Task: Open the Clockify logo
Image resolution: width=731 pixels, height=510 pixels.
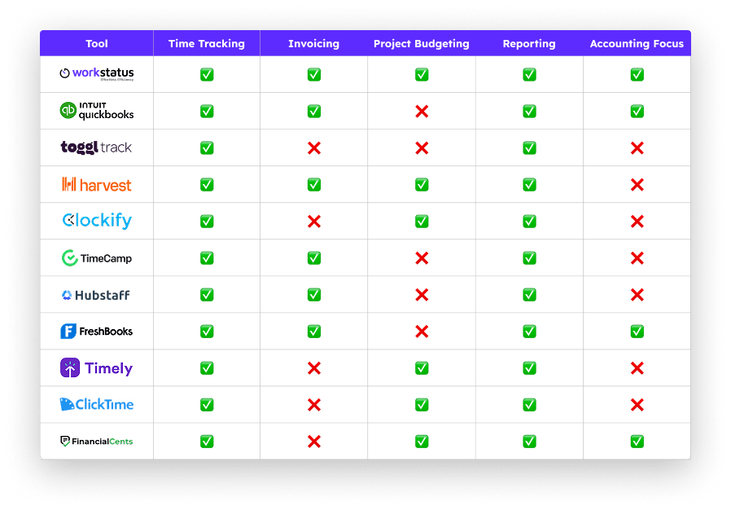Action: (96, 221)
